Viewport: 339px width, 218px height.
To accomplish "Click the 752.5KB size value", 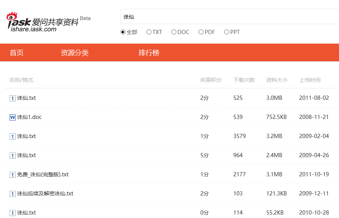I will [x=277, y=117].
